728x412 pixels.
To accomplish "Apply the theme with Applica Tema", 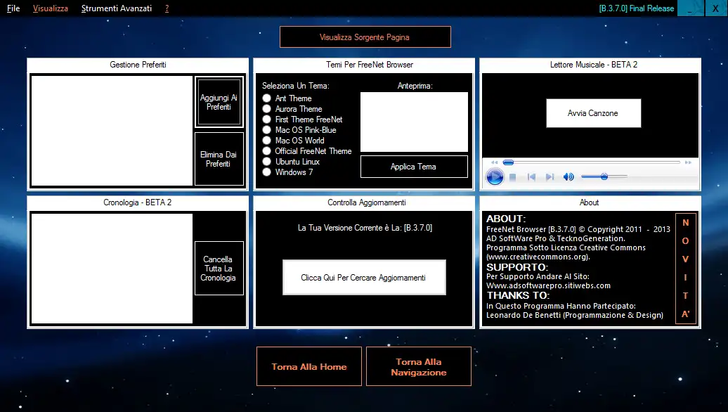I will pyautogui.click(x=414, y=167).
